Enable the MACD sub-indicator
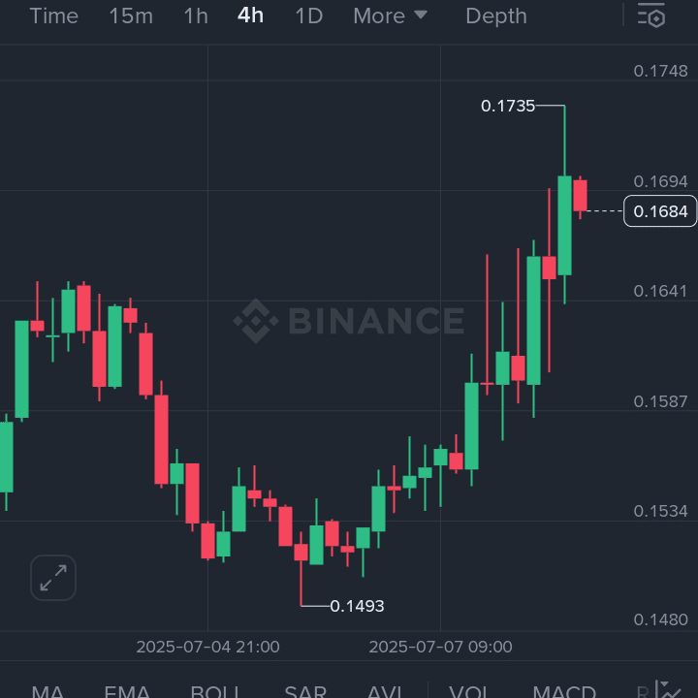This screenshot has width=698, height=698. pyautogui.click(x=564, y=692)
